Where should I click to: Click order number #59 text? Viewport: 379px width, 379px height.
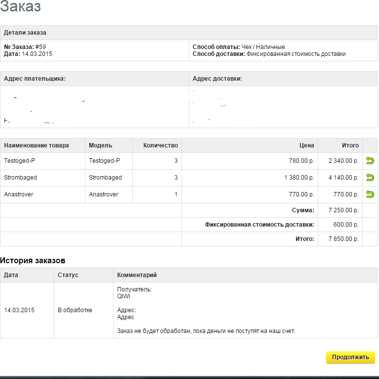click(x=41, y=47)
